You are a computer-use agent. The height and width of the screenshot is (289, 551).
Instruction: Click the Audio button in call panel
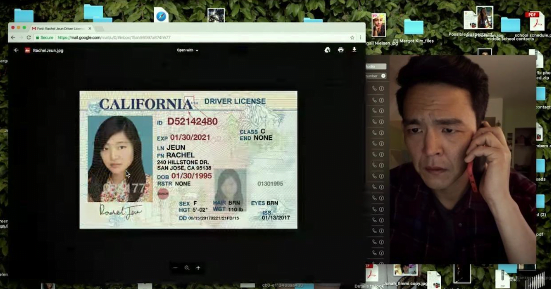click(x=375, y=66)
